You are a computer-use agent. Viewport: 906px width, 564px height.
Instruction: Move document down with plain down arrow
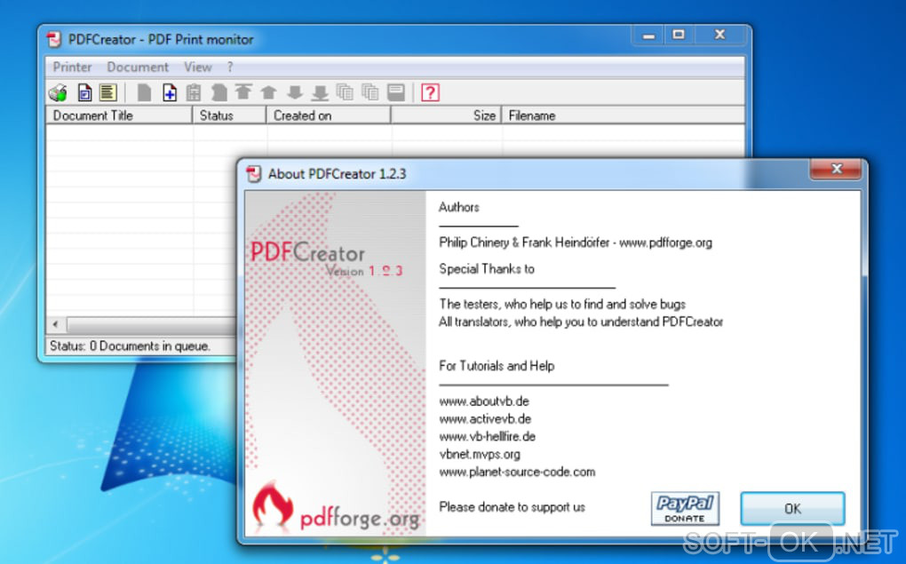295,92
